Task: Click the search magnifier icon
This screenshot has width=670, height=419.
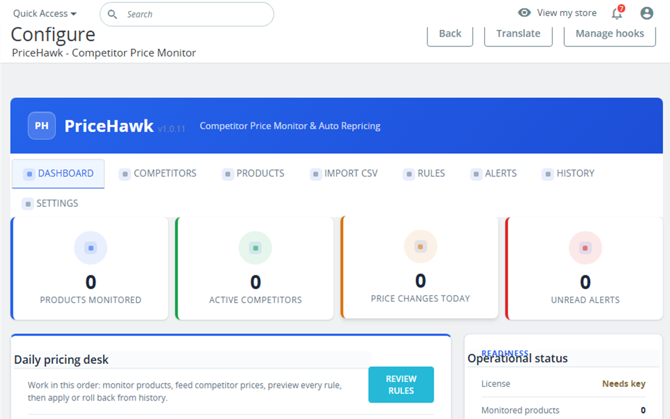Action: tap(112, 14)
